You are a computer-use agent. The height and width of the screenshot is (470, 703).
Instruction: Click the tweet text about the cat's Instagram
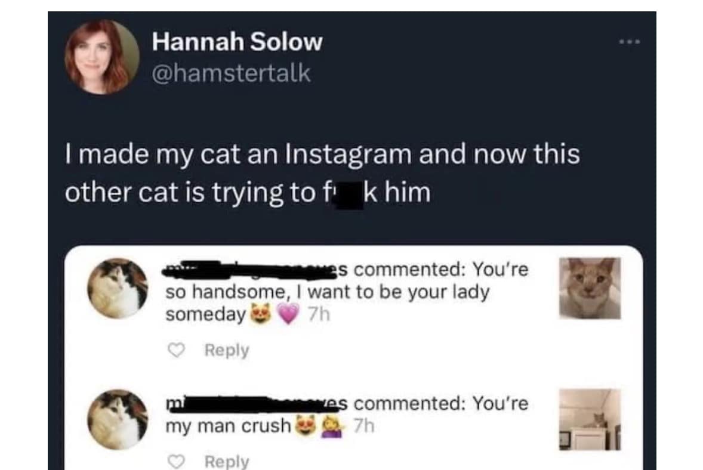322,173
